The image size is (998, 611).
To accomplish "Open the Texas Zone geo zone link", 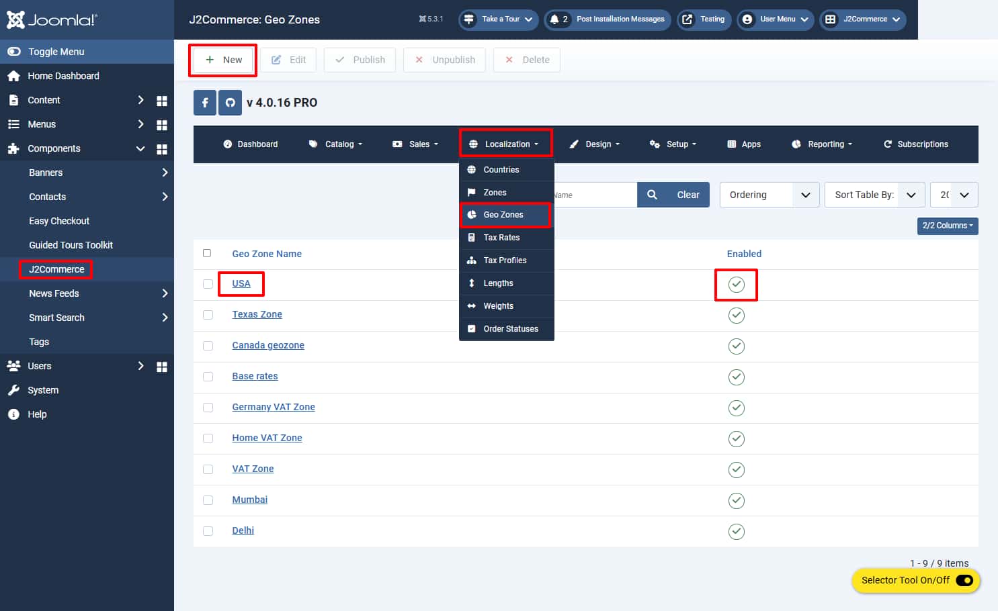I will coord(257,314).
